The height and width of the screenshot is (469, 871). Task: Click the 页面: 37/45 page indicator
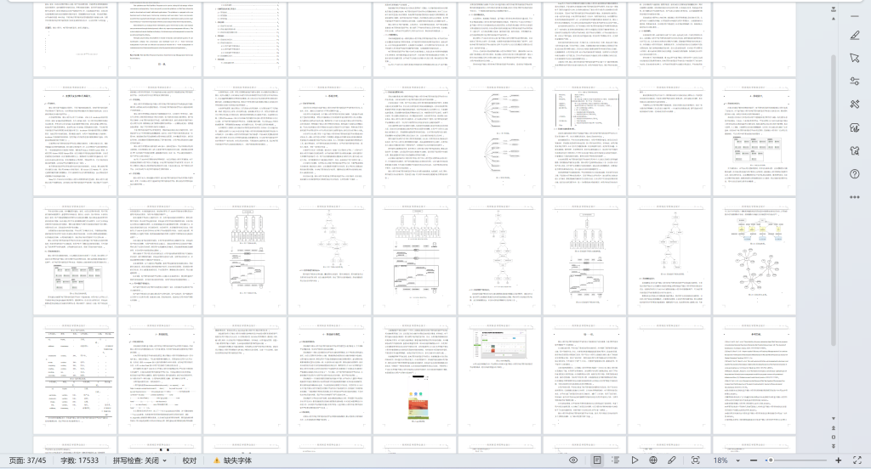(27, 461)
